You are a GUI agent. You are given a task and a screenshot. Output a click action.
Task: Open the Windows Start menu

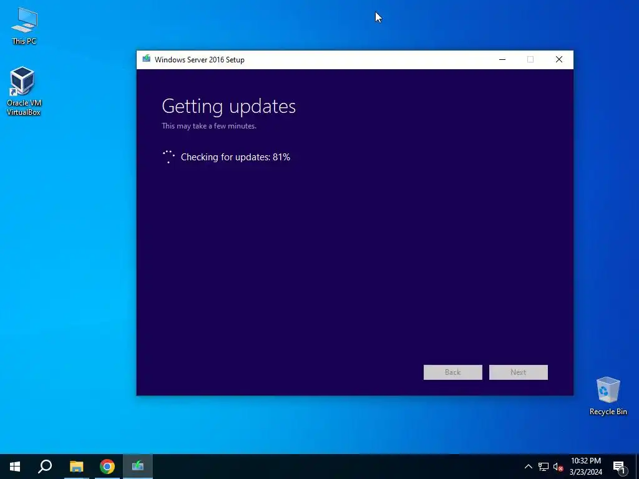tap(15, 467)
